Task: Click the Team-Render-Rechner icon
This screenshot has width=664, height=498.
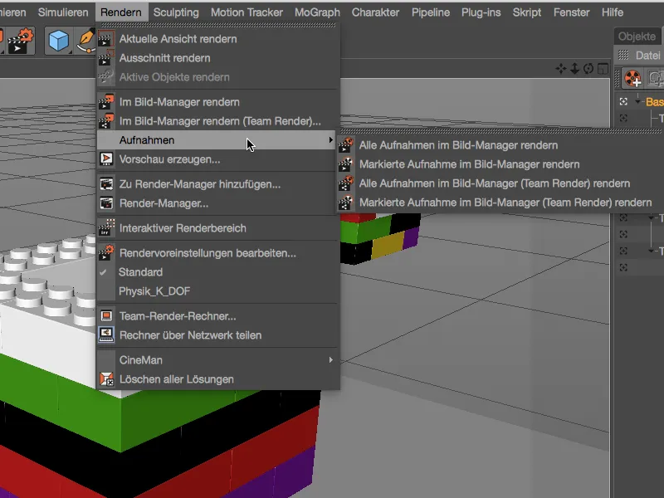Action: pyautogui.click(x=106, y=316)
